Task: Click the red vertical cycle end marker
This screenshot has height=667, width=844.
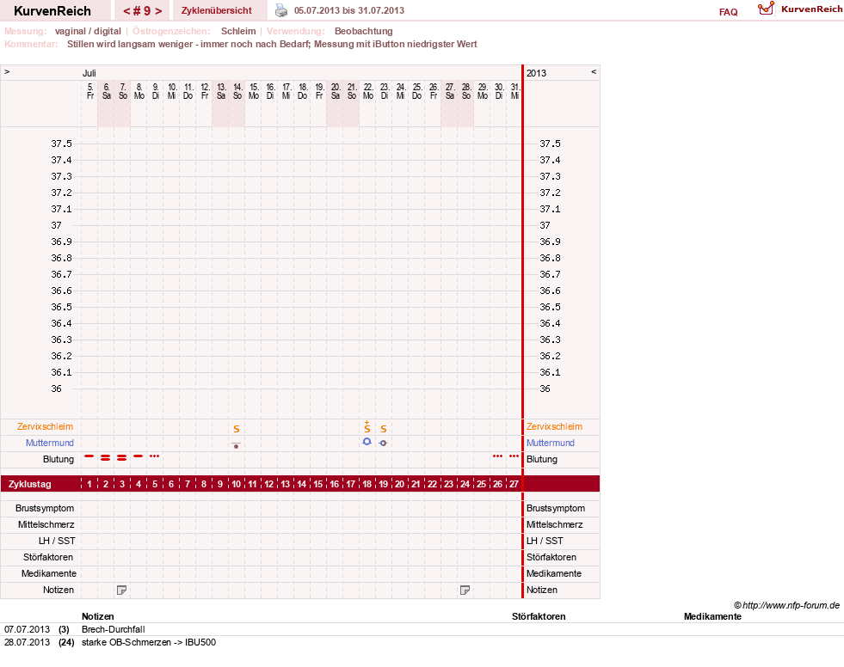Action: click(x=522, y=331)
